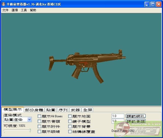The width and height of the screenshot is (163, 138).
Task: Toggle the 顯示地面 (Show Ground) checkbox
Action: click(70, 116)
